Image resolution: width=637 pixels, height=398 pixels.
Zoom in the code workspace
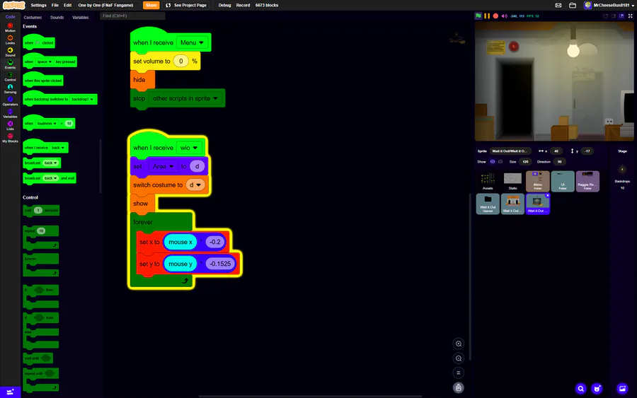coord(458,344)
